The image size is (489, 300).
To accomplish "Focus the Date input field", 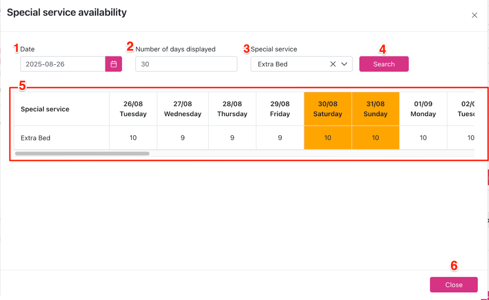I will pyautogui.click(x=63, y=64).
